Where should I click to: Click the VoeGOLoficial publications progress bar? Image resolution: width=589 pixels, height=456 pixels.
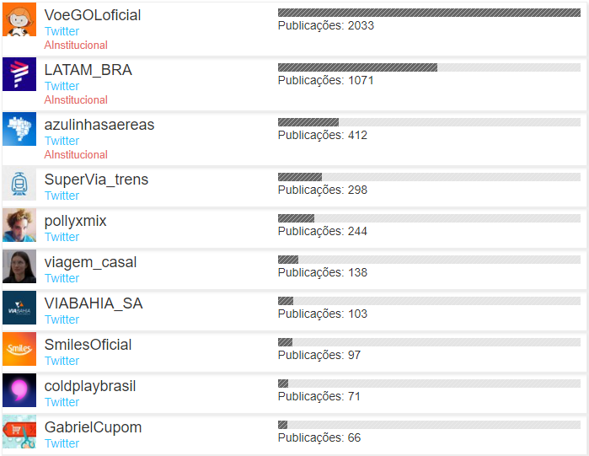point(429,13)
